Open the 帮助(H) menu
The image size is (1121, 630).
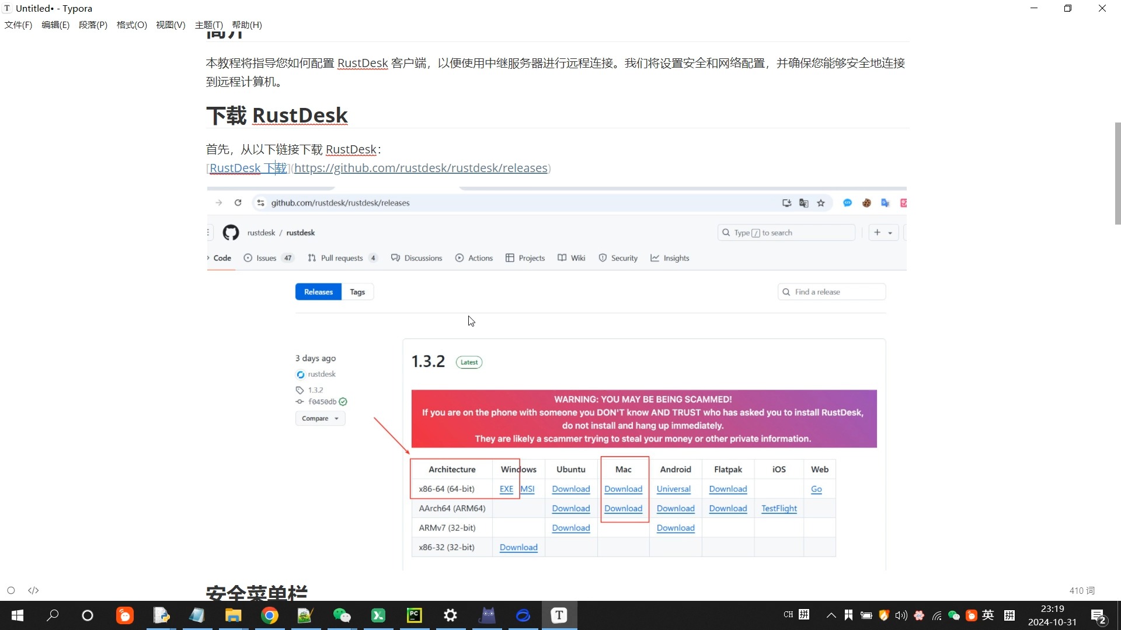coord(247,25)
